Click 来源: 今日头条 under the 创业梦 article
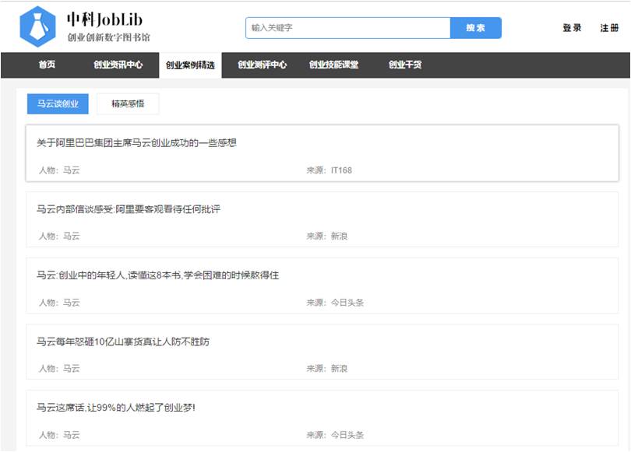 coord(335,435)
